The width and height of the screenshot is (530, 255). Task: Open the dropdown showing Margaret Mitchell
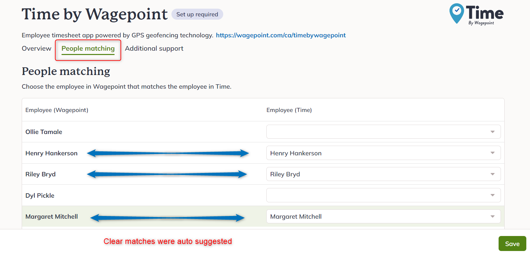pos(383,216)
